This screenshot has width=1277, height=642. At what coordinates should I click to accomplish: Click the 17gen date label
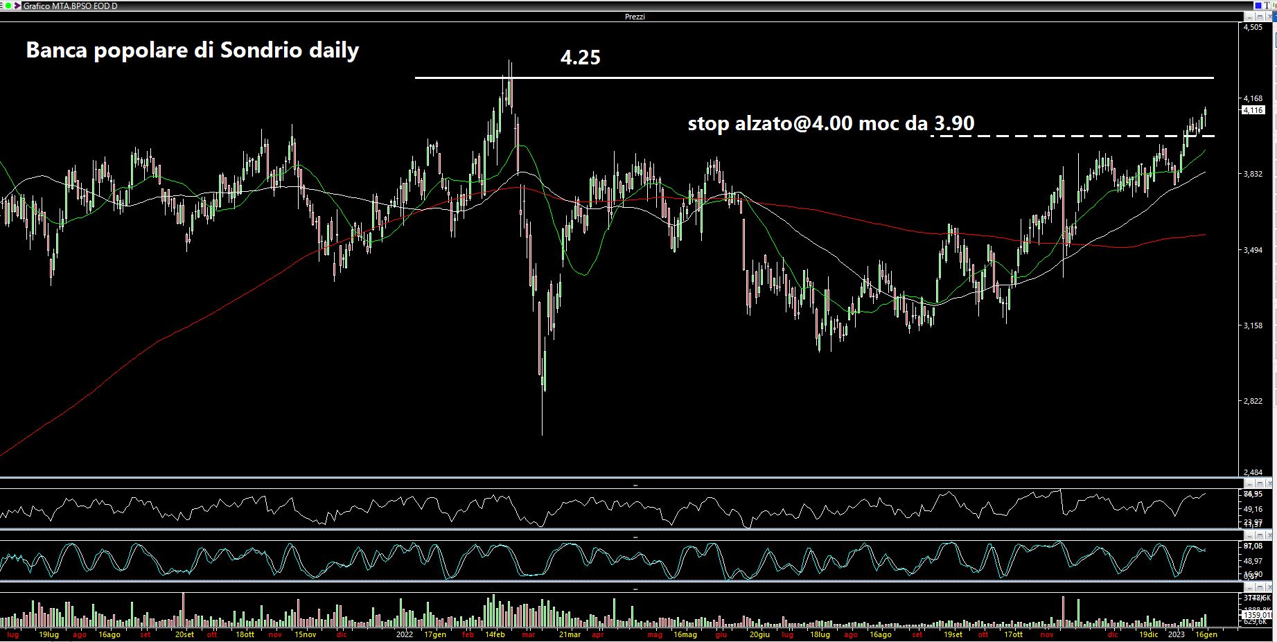(435, 634)
